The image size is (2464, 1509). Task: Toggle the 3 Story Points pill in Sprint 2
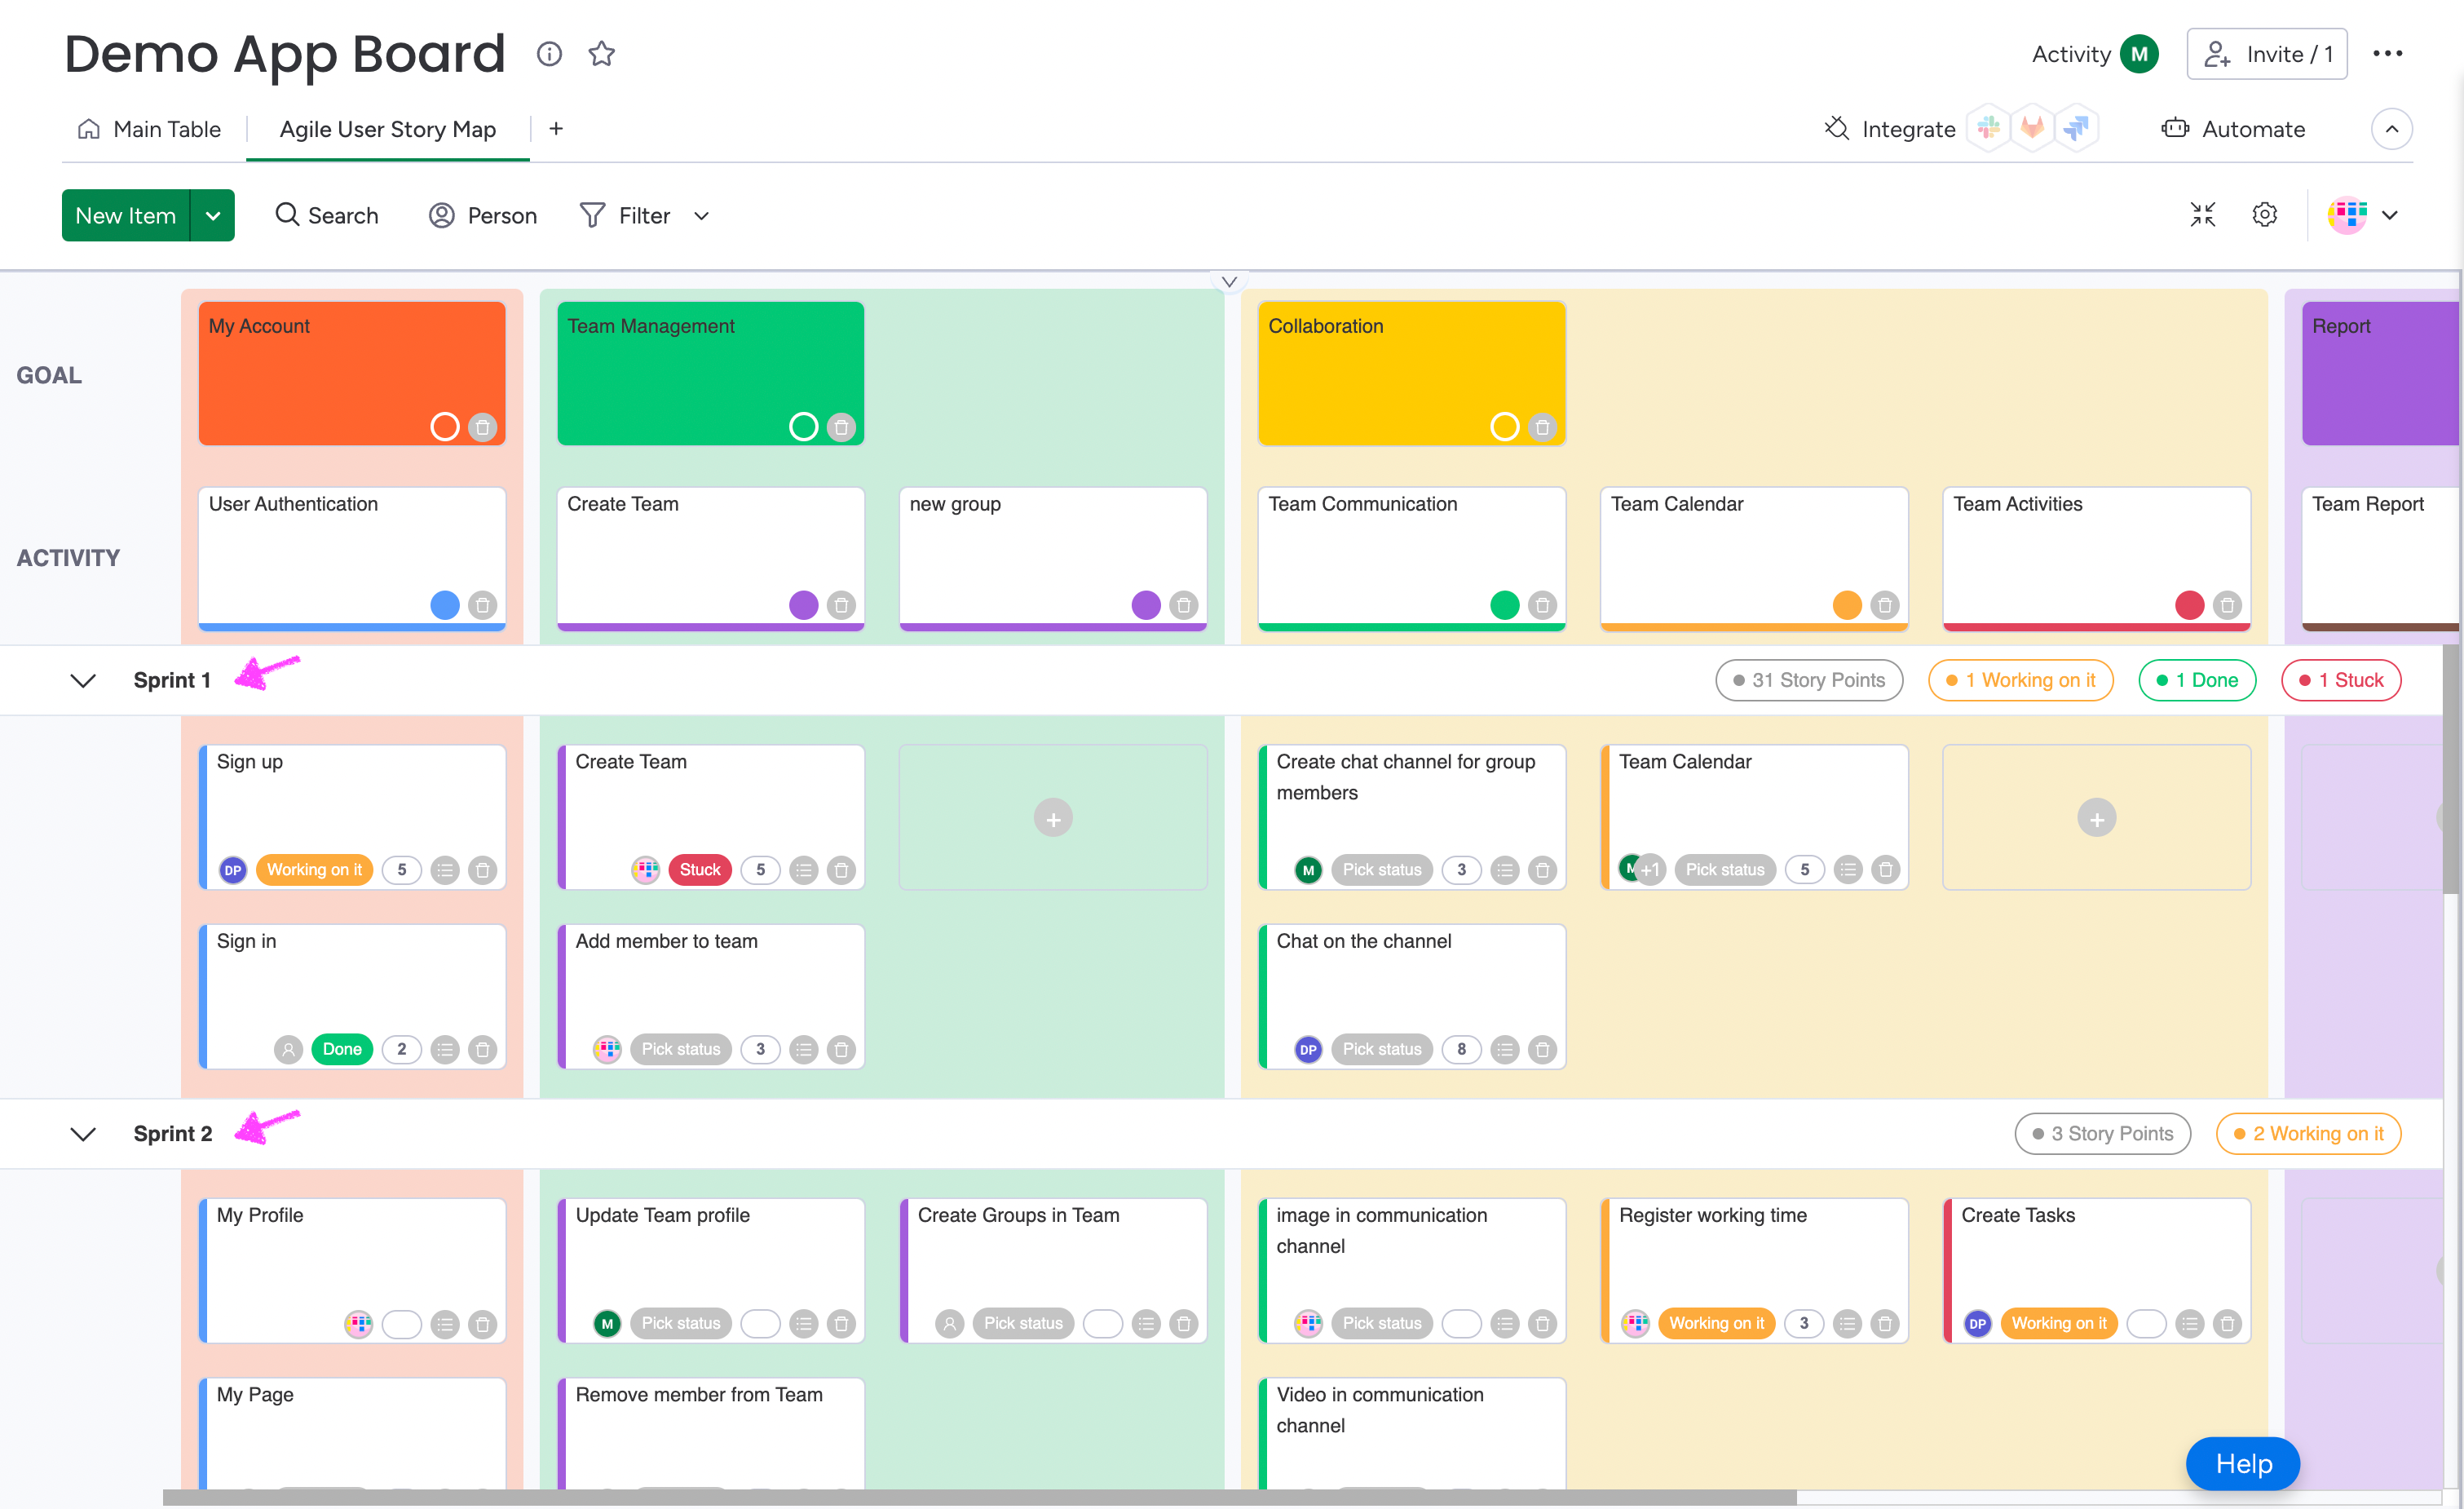coord(2102,1134)
